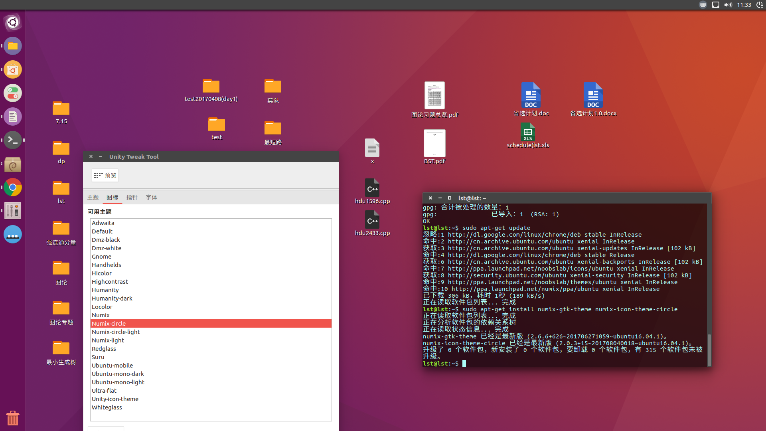Screen dimensions: 766x431
Task: Open the Files manager from the dock
Action: pos(12,45)
